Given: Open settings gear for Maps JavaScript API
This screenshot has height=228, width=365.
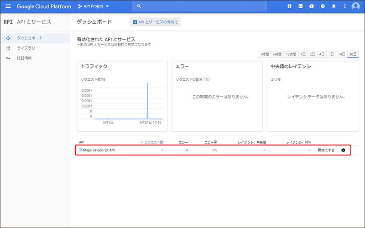Looking at the screenshot, I should pyautogui.click(x=343, y=150).
